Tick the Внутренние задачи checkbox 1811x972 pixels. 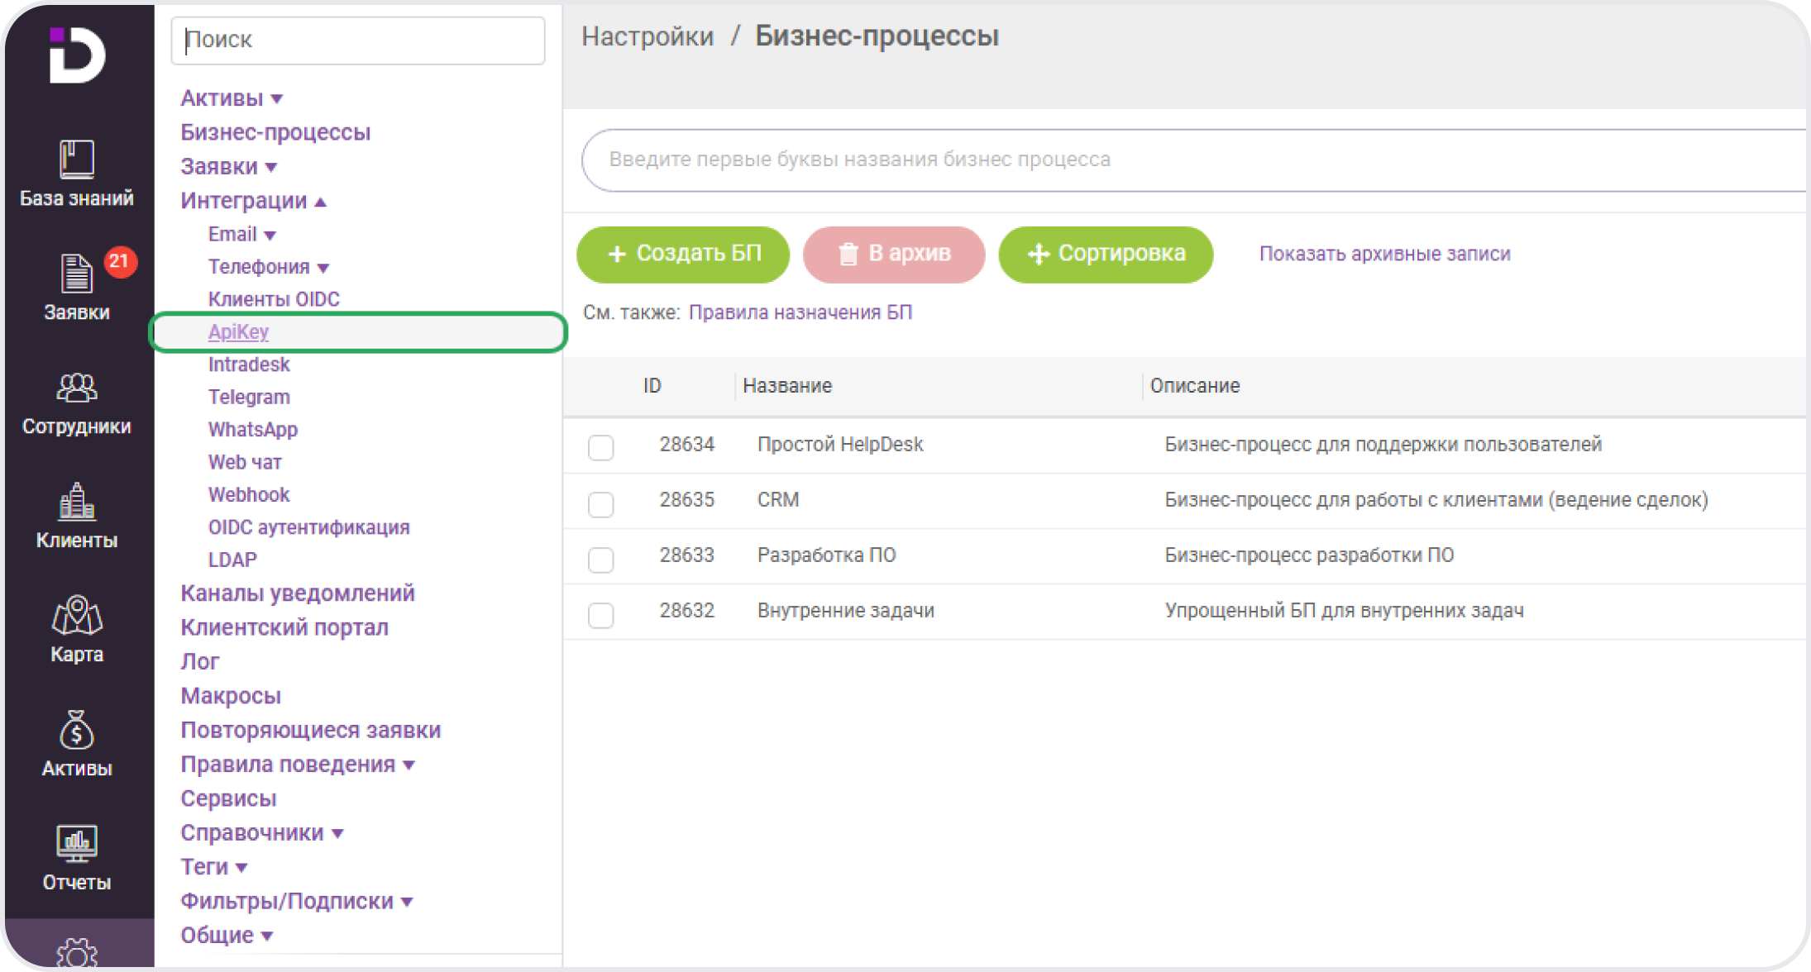point(600,614)
